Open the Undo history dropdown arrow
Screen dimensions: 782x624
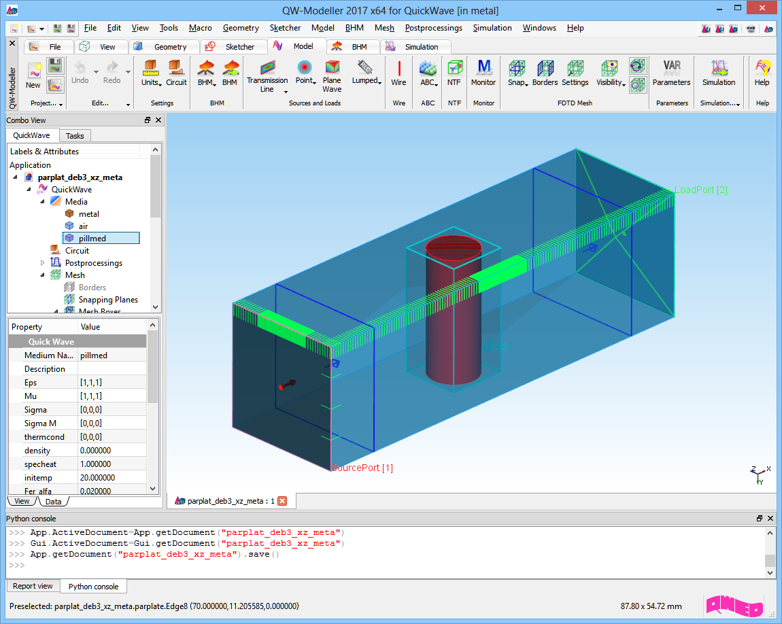coord(96,72)
